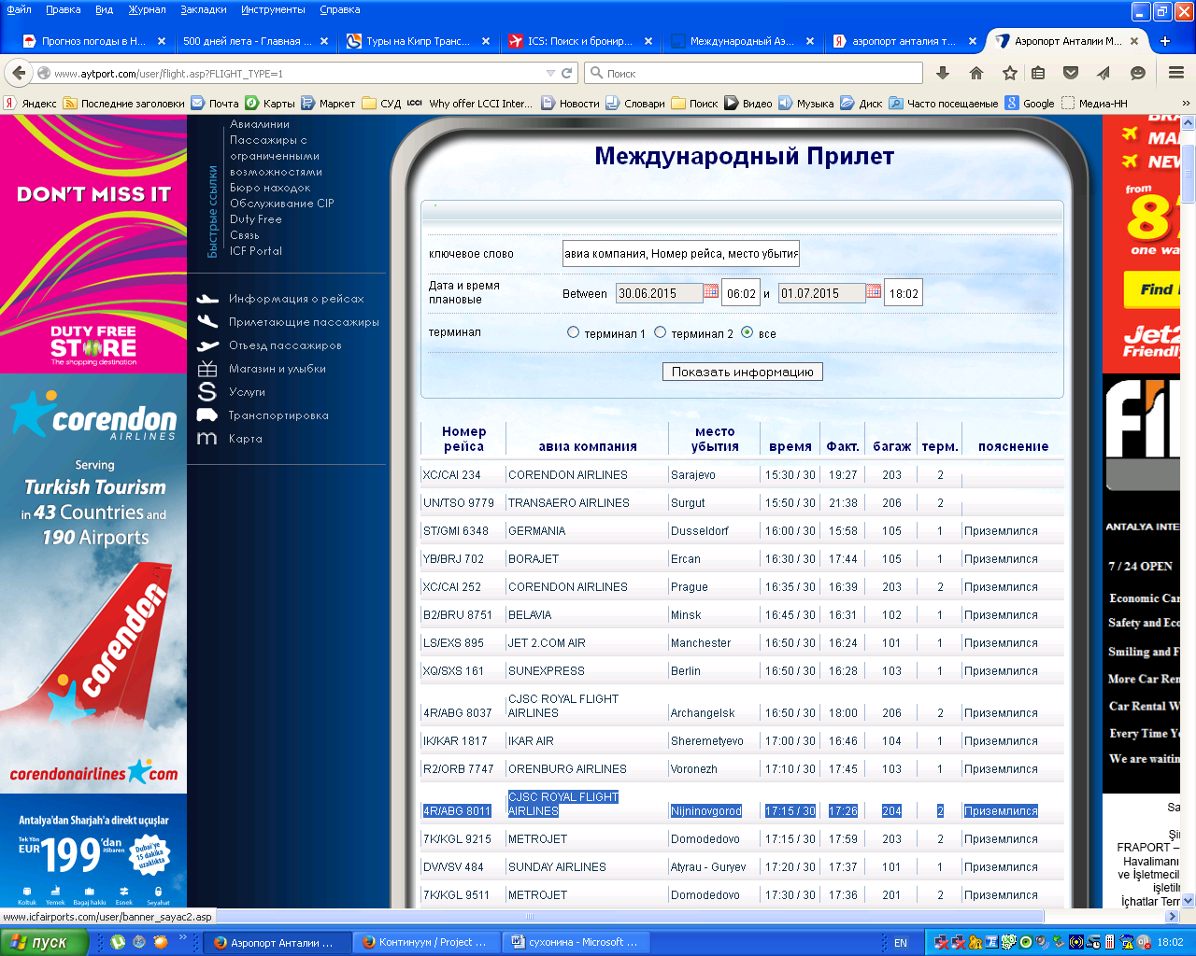Click EN language indicator in system tray
Image resolution: width=1196 pixels, height=956 pixels.
tap(901, 943)
